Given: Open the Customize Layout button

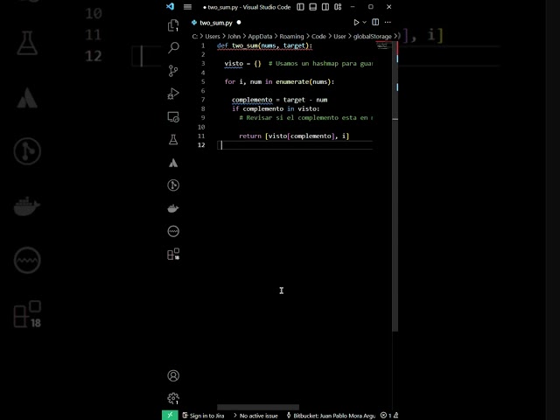Looking at the screenshot, I should tap(338, 7).
